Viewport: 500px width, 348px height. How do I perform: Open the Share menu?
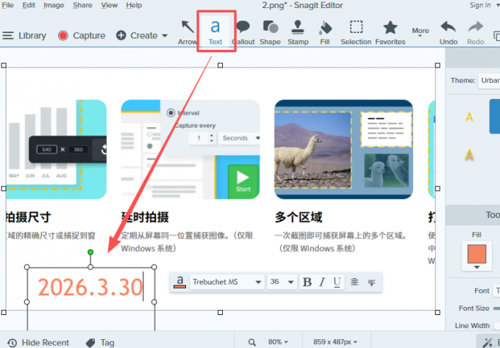pos(82,5)
